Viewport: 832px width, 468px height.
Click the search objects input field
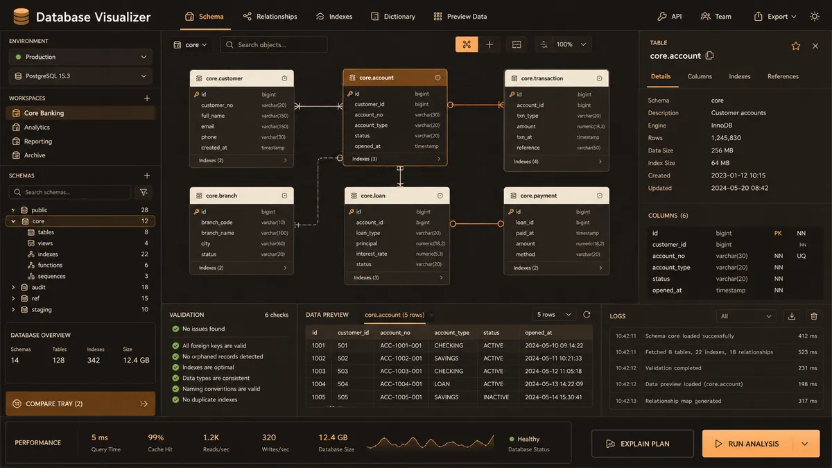(x=274, y=44)
